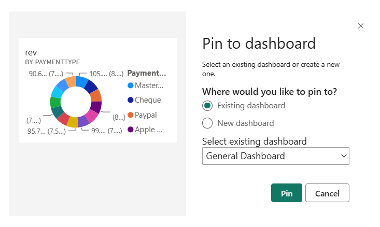
Task: Close the Pin to dashboard dialog
Action: (x=361, y=26)
